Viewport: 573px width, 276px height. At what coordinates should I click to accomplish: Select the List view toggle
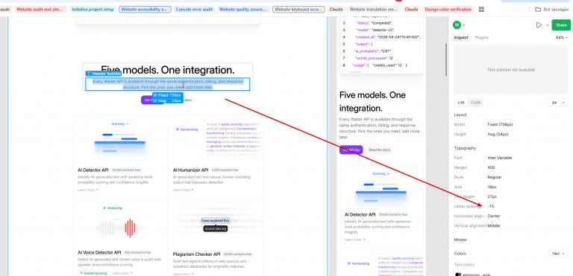coord(461,103)
